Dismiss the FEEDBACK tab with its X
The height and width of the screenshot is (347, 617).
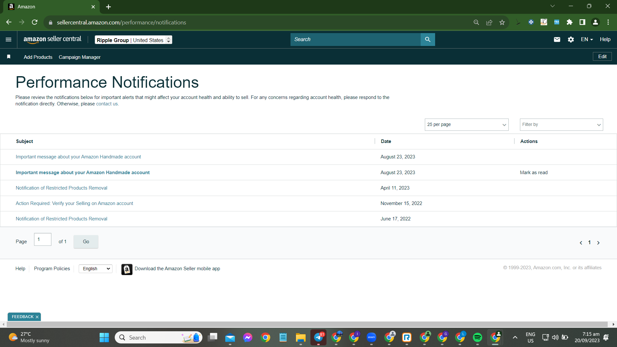pyautogui.click(x=37, y=317)
